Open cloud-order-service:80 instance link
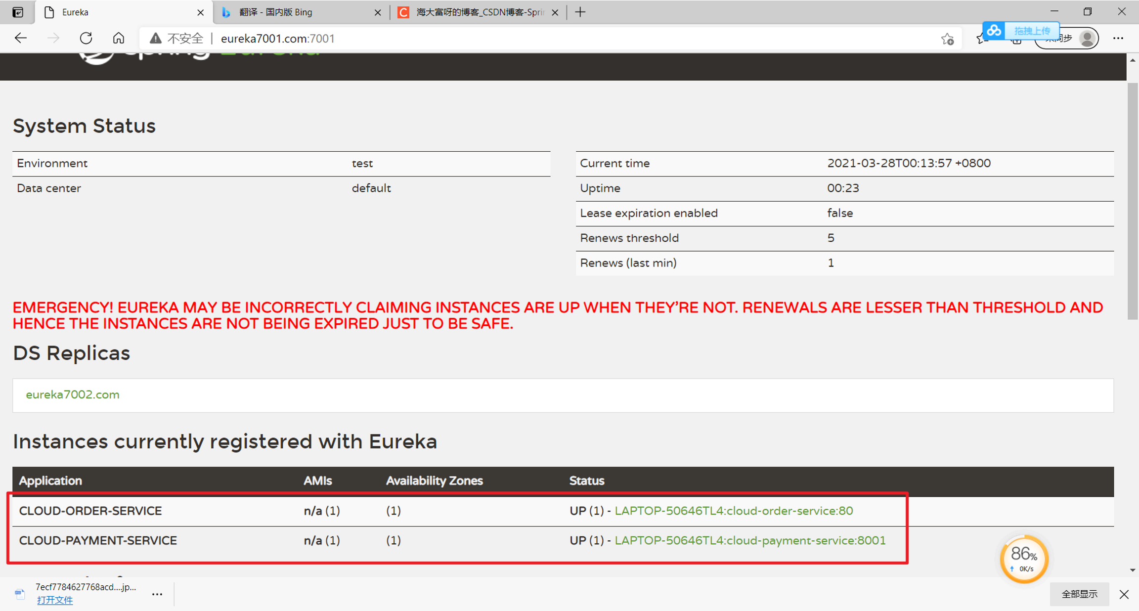This screenshot has height=611, width=1139. coord(734,511)
